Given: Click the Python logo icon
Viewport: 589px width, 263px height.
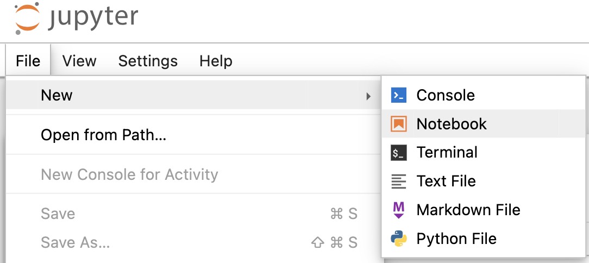Looking at the screenshot, I should [398, 239].
